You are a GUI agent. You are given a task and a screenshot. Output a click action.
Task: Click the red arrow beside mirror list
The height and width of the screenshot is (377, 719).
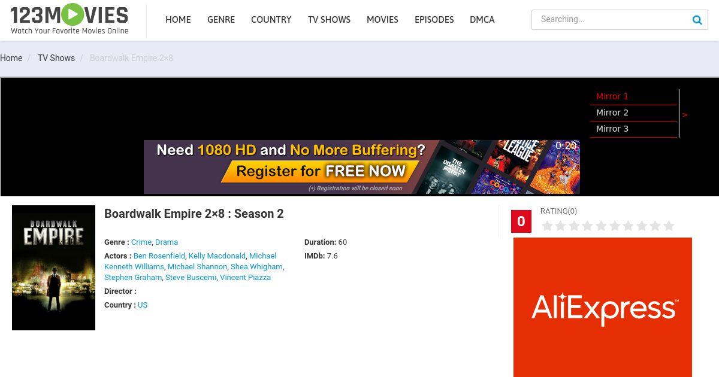click(685, 115)
